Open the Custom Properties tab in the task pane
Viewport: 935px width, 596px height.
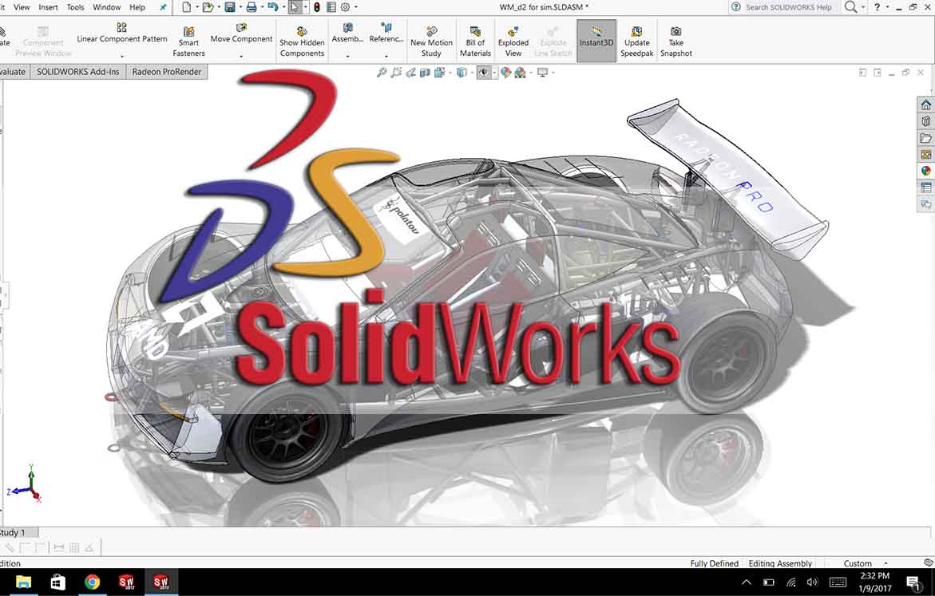tap(925, 187)
